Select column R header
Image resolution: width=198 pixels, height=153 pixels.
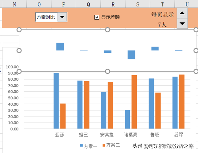pyautogui.click(x=113, y=4)
